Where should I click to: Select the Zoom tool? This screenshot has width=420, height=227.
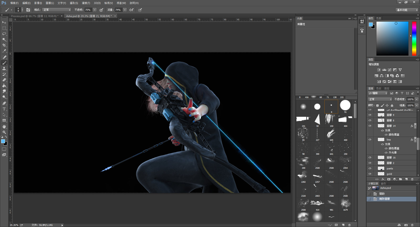pos(4,132)
